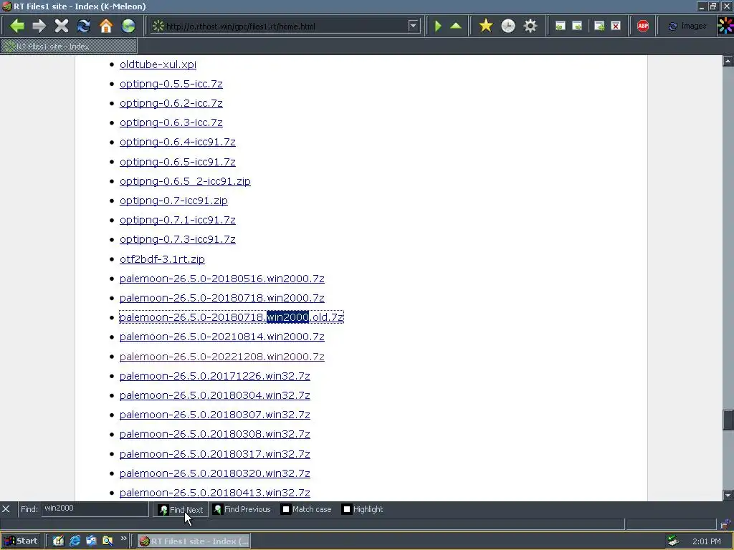Click the K-Meleon colorful throbber icon

click(725, 26)
